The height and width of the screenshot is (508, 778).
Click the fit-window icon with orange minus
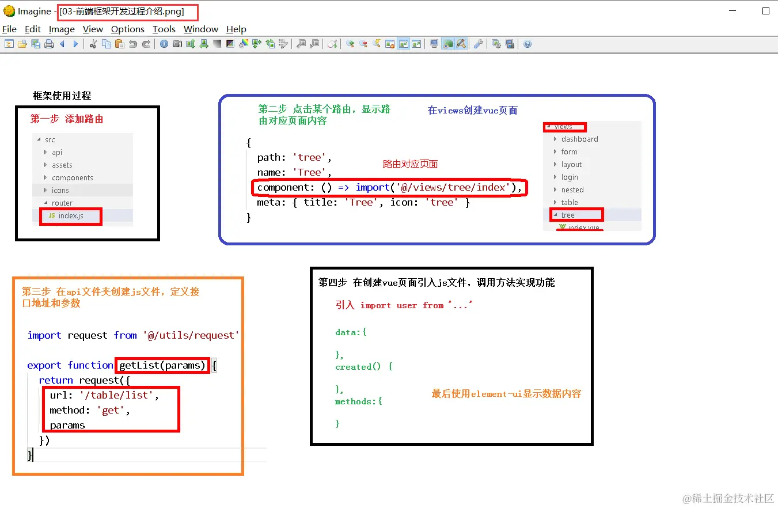pos(390,44)
